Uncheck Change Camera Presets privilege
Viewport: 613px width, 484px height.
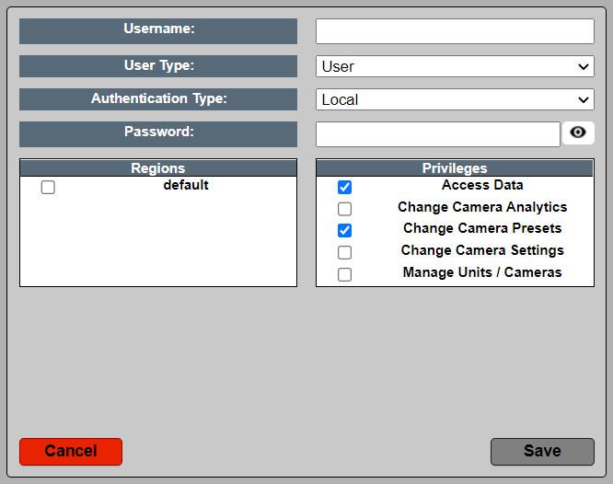344,230
